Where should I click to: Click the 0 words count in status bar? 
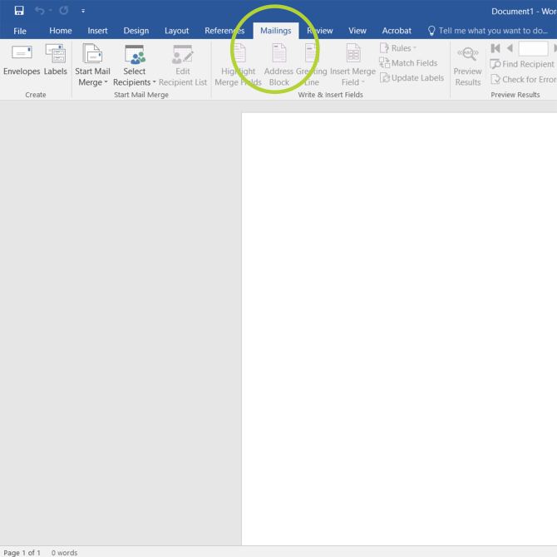coord(64,552)
